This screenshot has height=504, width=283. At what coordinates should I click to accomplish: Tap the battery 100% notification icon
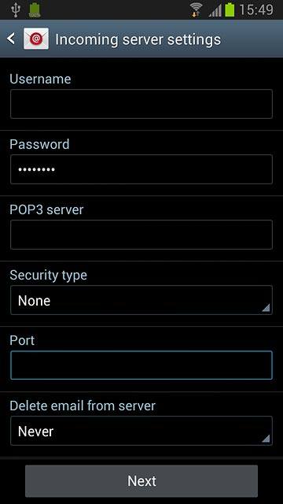[35, 10]
